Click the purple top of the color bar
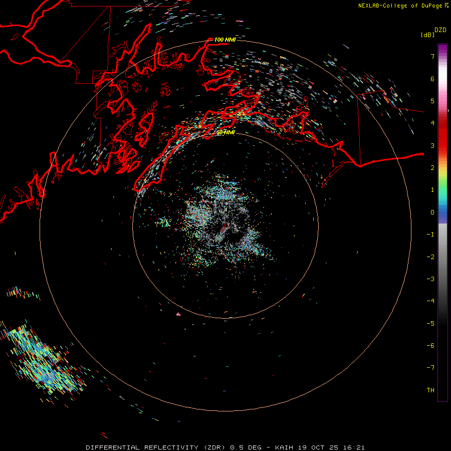Image resolution: width=451 pixels, height=451 pixels. 442,48
